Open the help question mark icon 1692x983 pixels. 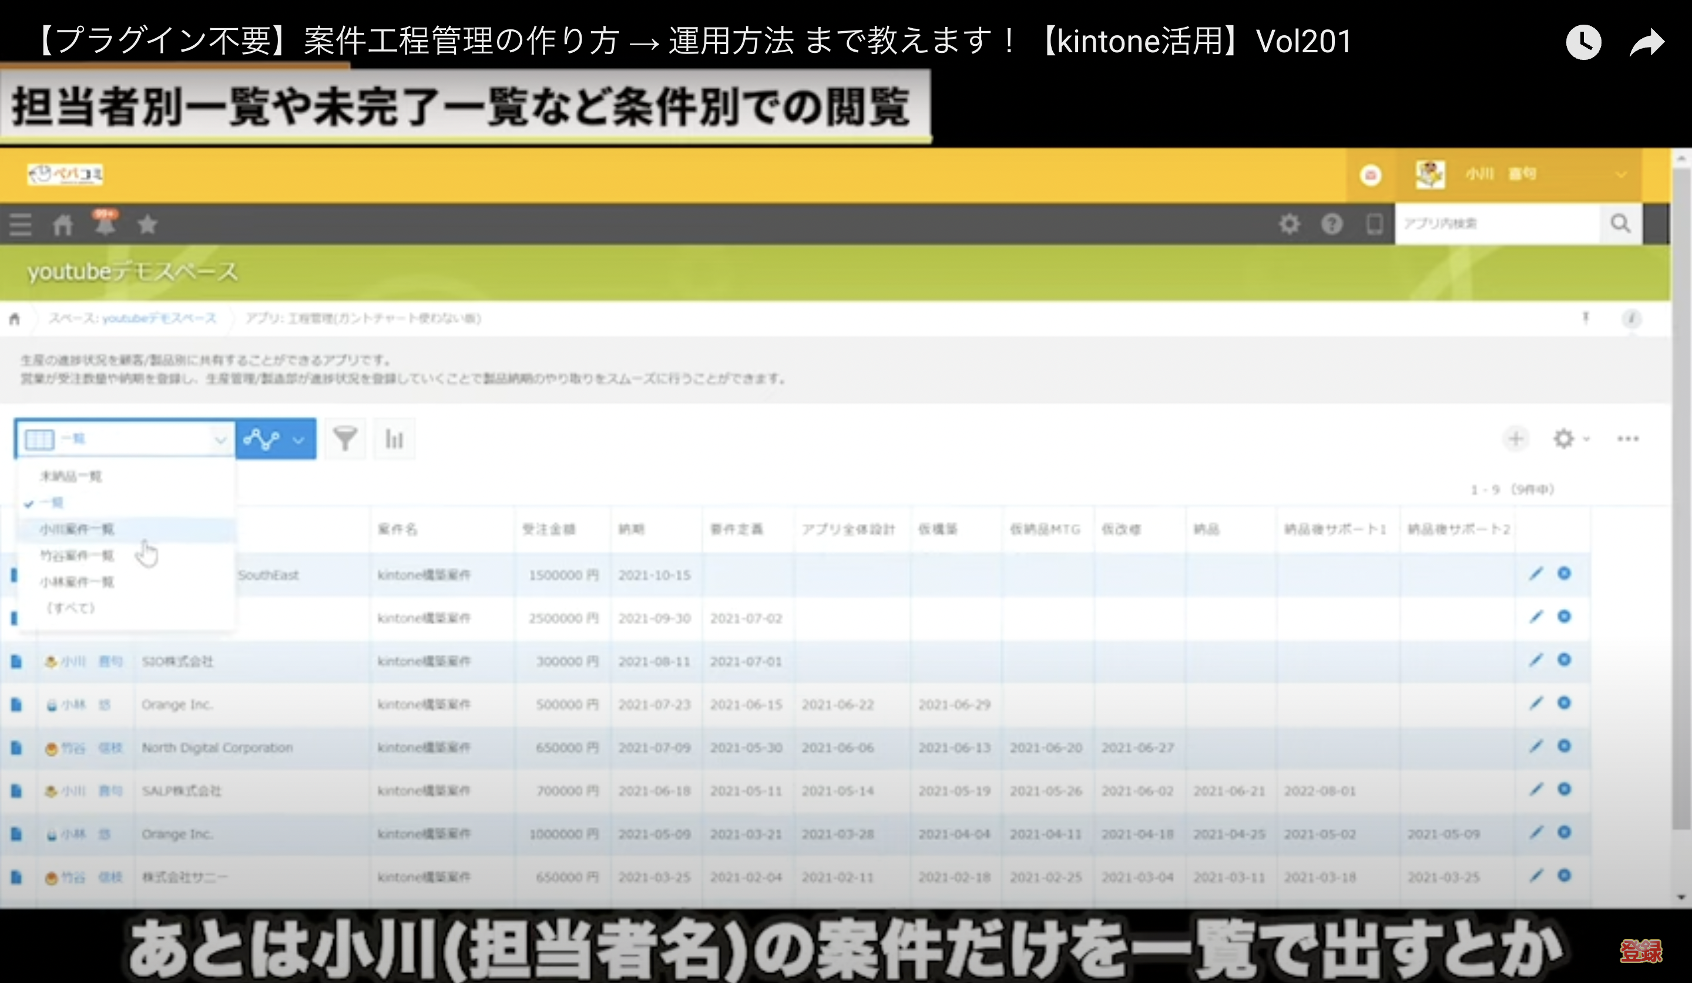[x=1331, y=224]
